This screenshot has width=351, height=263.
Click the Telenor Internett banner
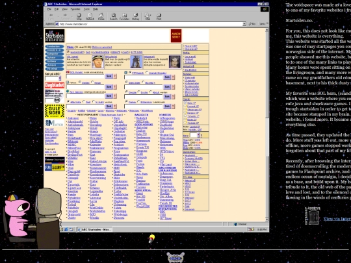coord(55,160)
